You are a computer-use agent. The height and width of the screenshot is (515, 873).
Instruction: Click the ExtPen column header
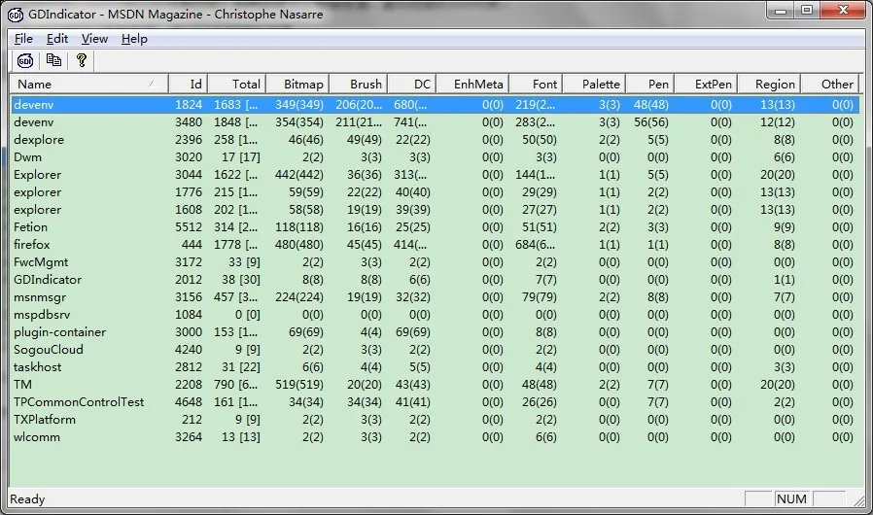[x=706, y=85]
